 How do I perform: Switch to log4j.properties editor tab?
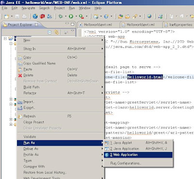[x=178, y=25]
